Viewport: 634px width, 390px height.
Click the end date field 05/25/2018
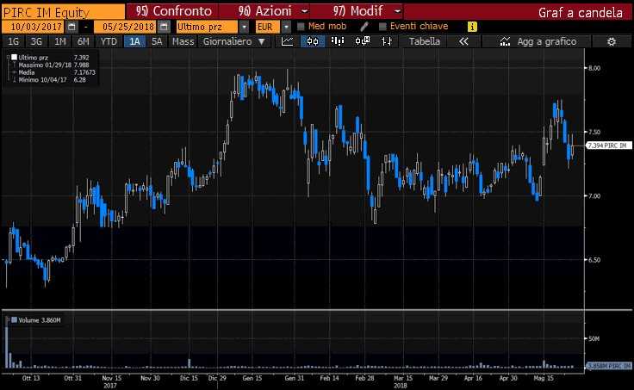[125, 27]
